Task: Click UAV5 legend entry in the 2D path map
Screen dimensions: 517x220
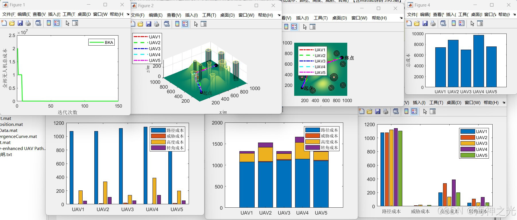Action: [x=312, y=72]
